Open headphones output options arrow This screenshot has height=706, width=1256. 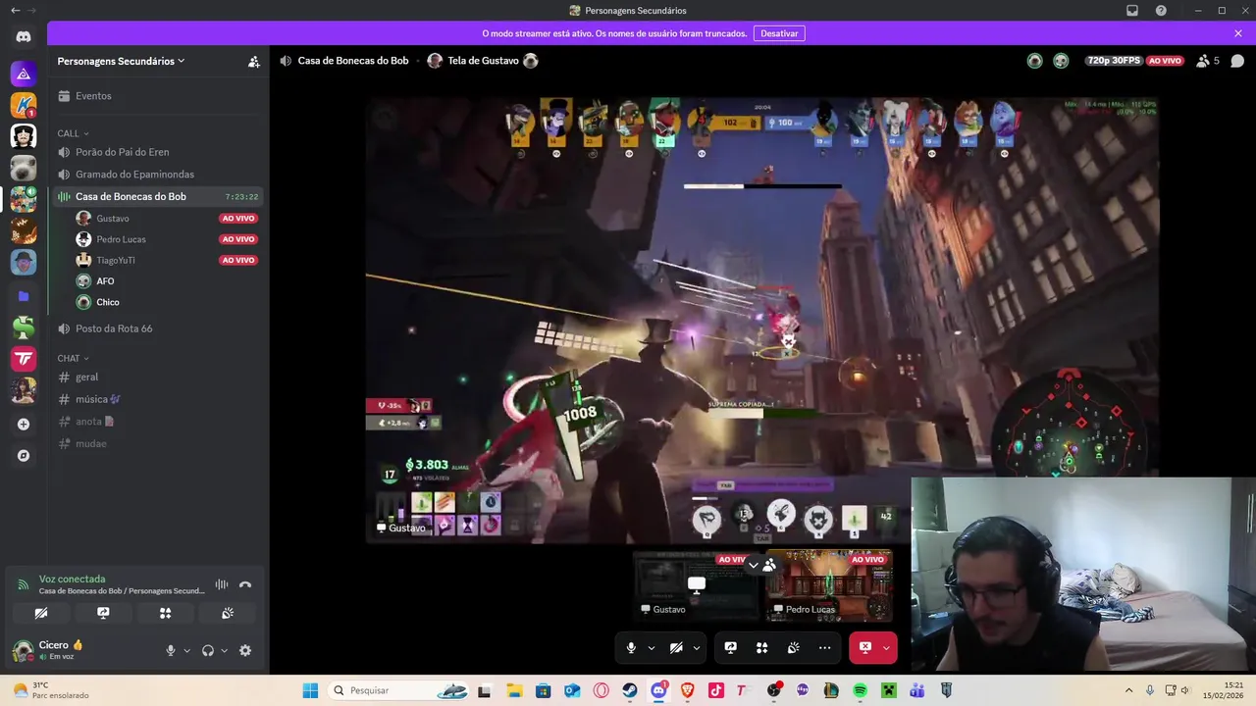(224, 650)
